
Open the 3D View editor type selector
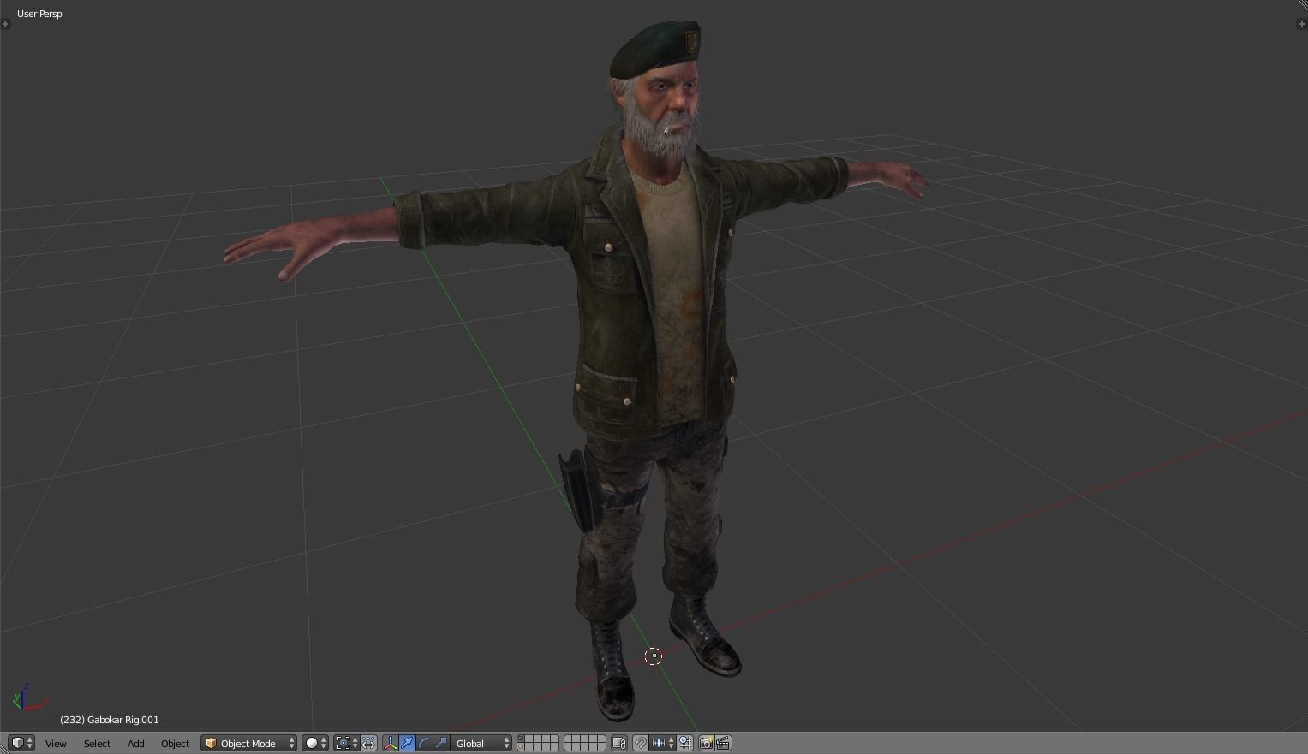click(x=21, y=743)
